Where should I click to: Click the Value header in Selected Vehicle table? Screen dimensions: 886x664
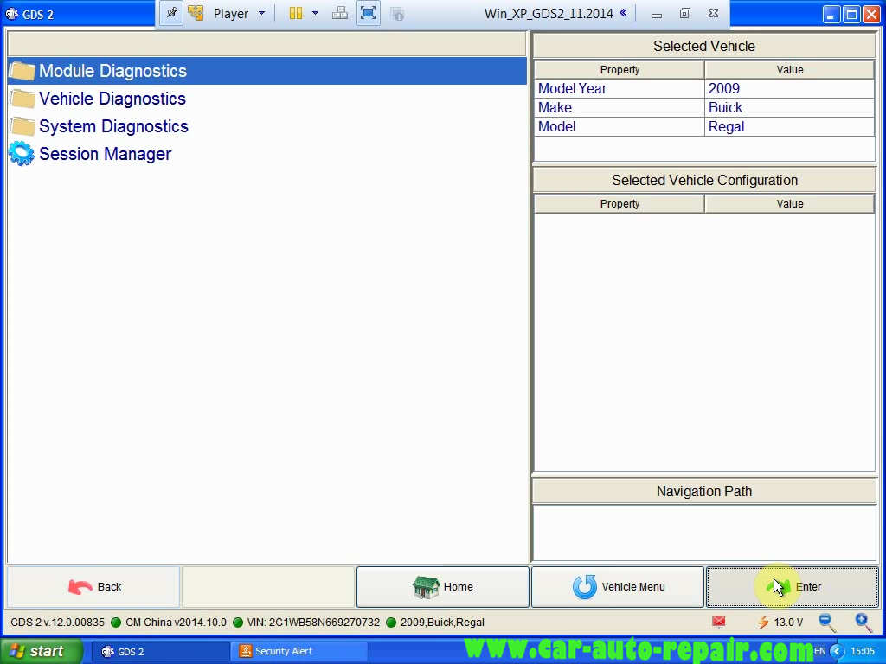click(789, 69)
